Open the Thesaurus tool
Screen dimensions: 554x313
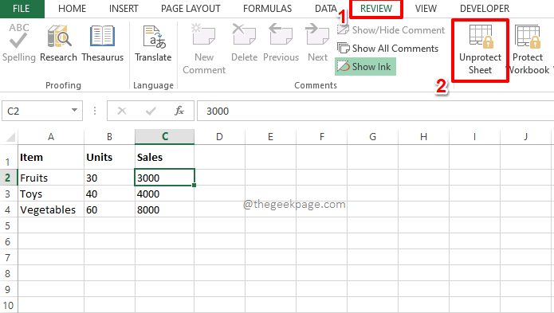[x=103, y=43]
